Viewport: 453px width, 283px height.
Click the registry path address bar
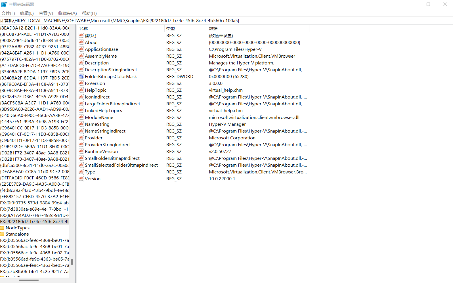[227, 21]
